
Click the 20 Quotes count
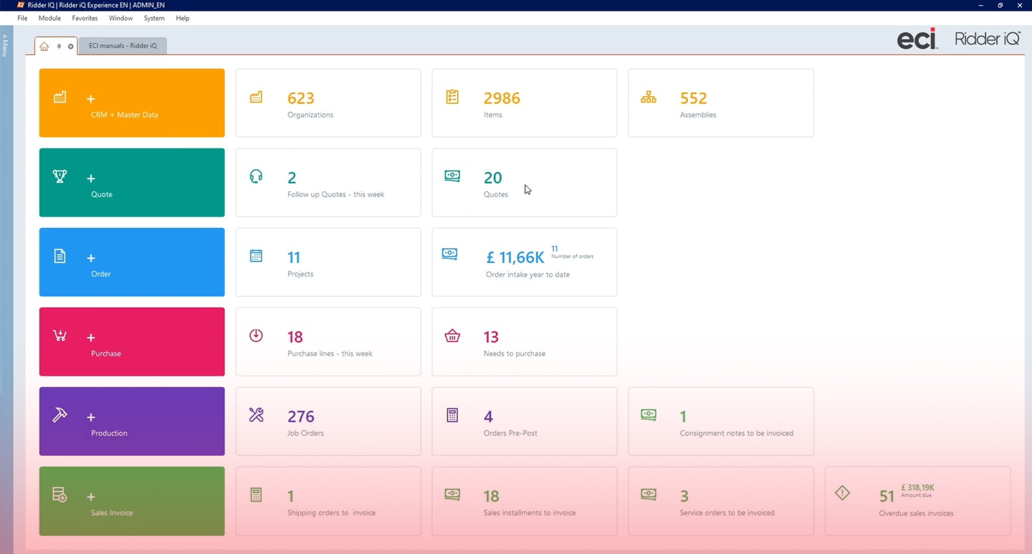493,178
